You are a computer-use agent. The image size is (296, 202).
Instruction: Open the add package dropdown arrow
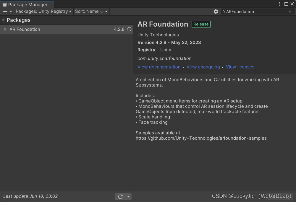tap(11, 12)
